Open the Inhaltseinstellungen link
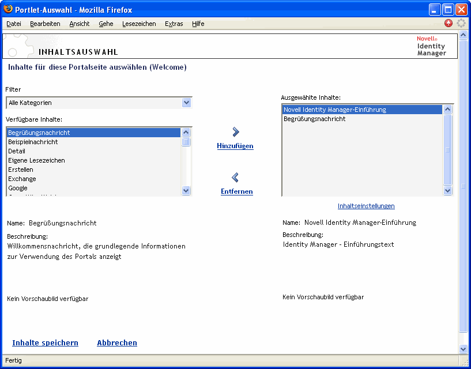This screenshot has width=471, height=369. coord(366,206)
